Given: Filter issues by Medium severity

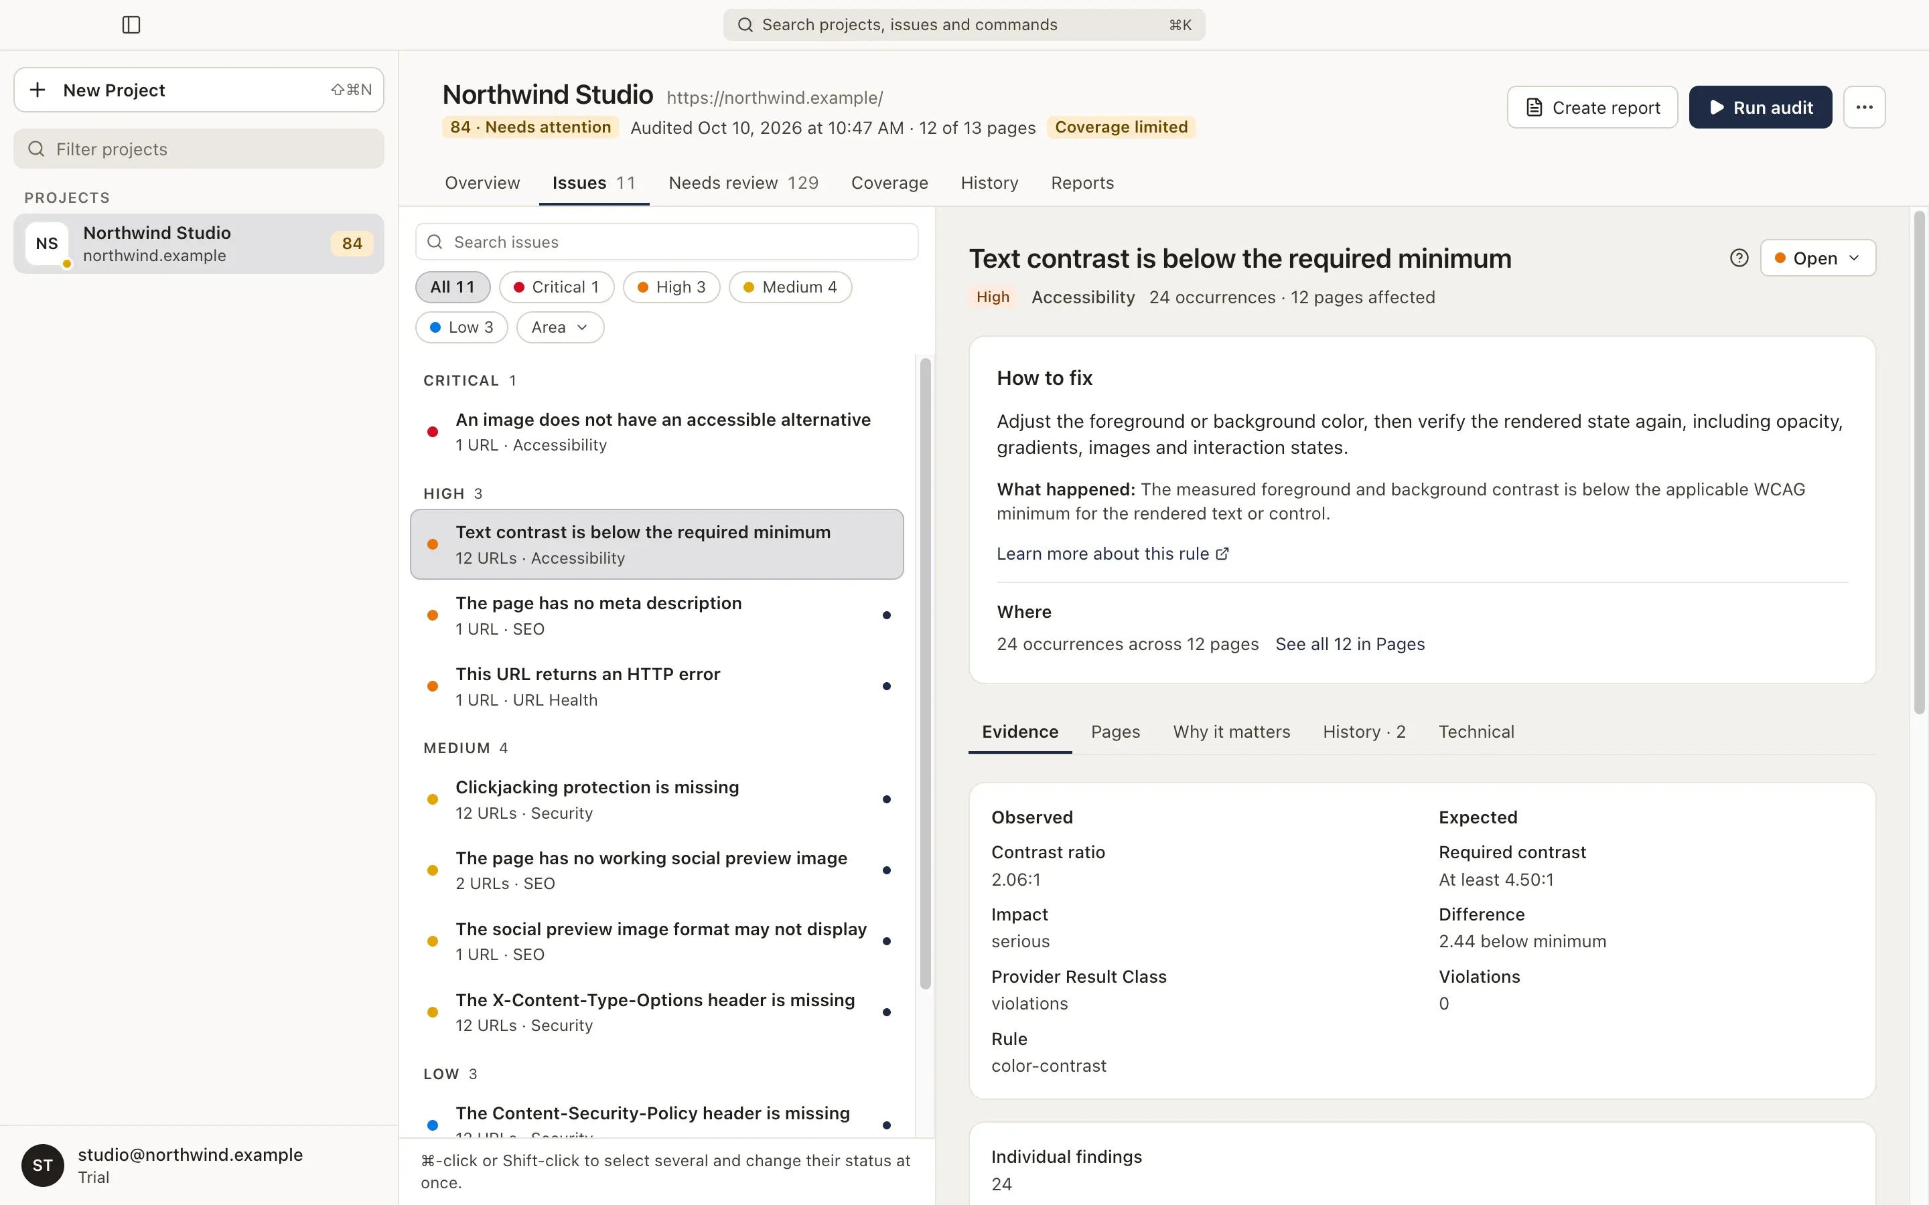Looking at the screenshot, I should click(x=790, y=287).
